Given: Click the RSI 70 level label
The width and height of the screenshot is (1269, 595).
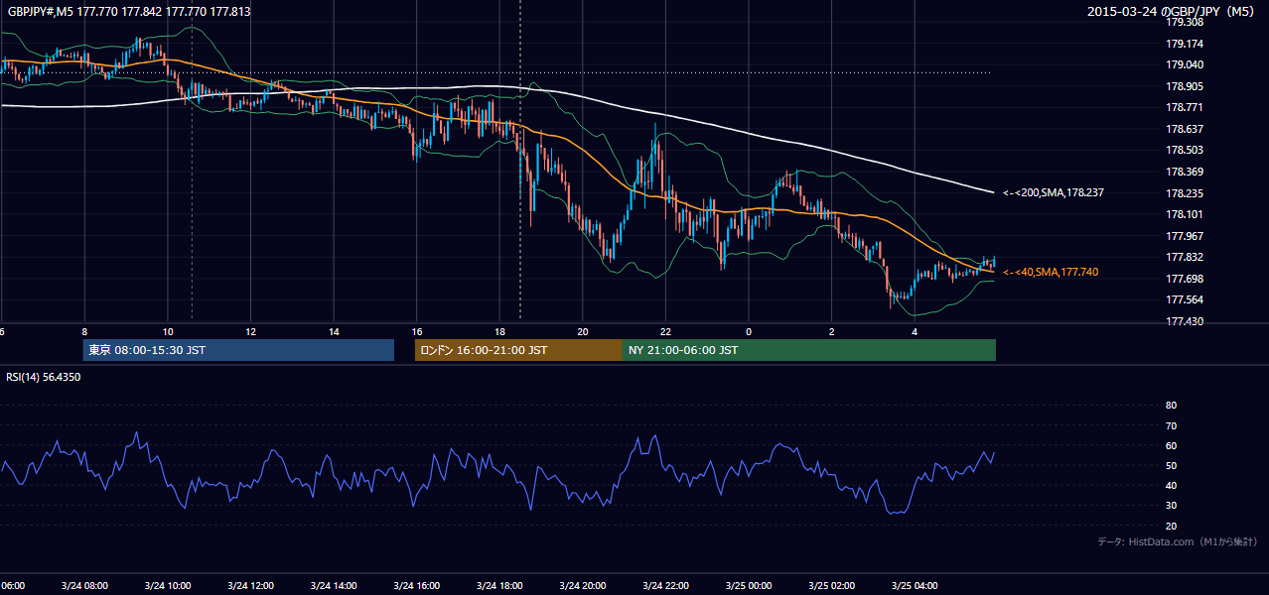Looking at the screenshot, I should tap(1171, 425).
